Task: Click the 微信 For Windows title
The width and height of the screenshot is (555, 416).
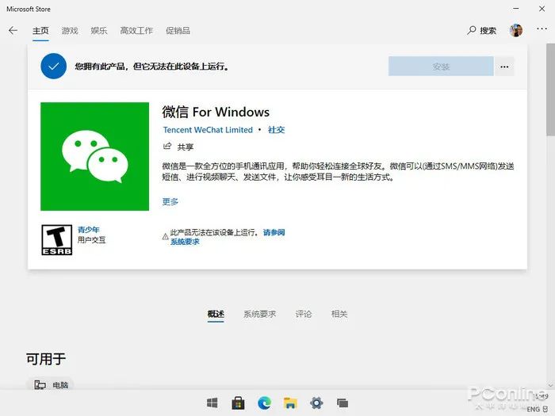Action: [216, 113]
